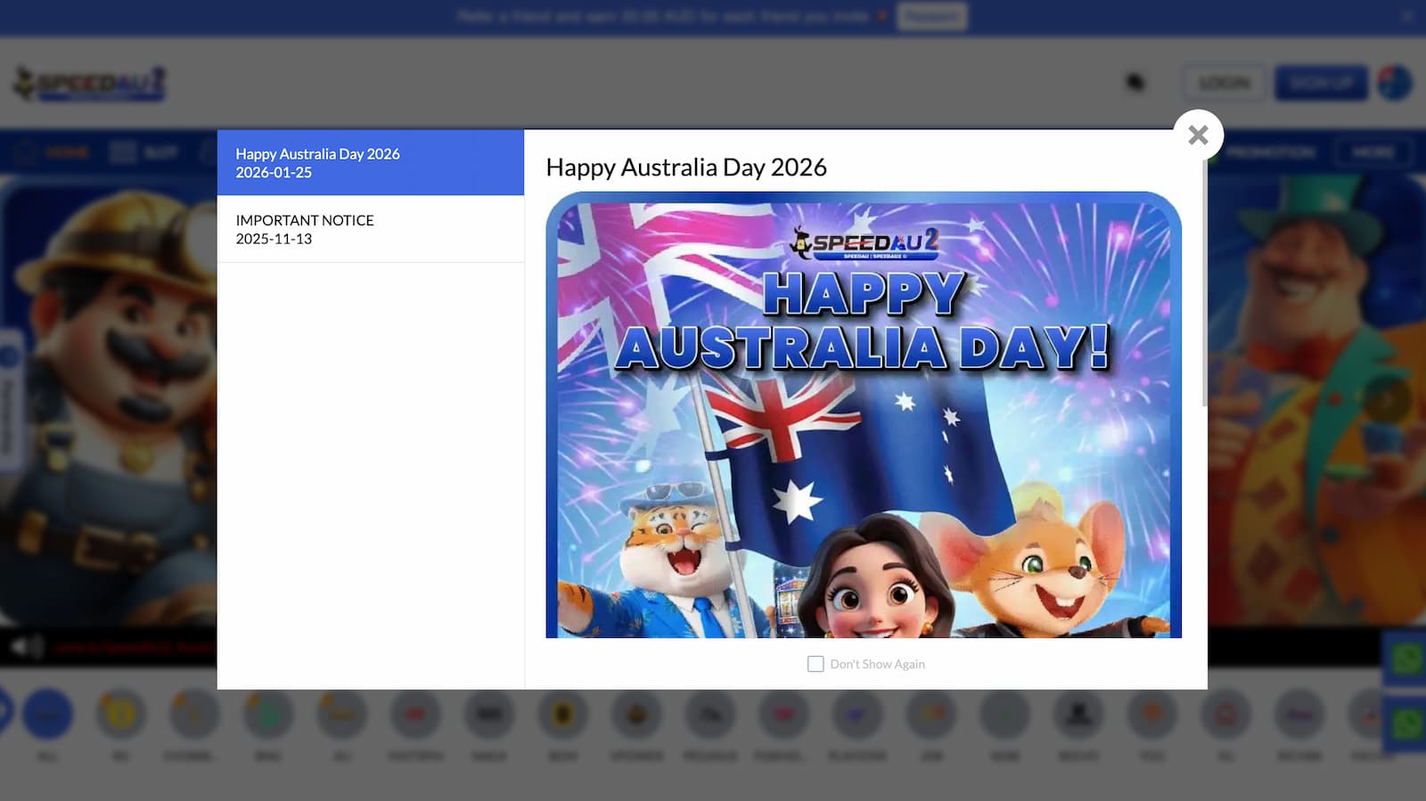Viewport: 1426px width, 801px height.
Task: Tick the Don't Show Again checkbox
Action: coord(815,664)
